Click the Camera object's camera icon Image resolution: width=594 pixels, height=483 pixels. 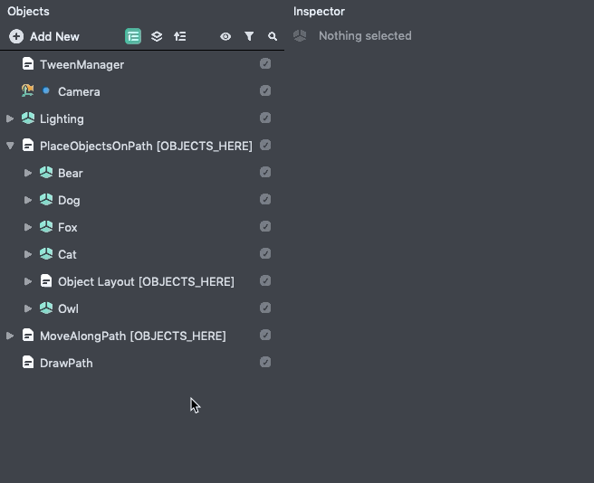coord(28,90)
